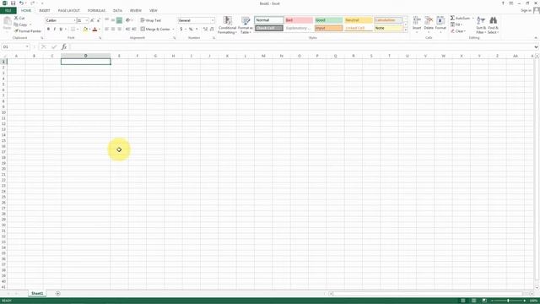Expand the formula bar
Viewport: 540px width, 304px height.
pos(537,47)
